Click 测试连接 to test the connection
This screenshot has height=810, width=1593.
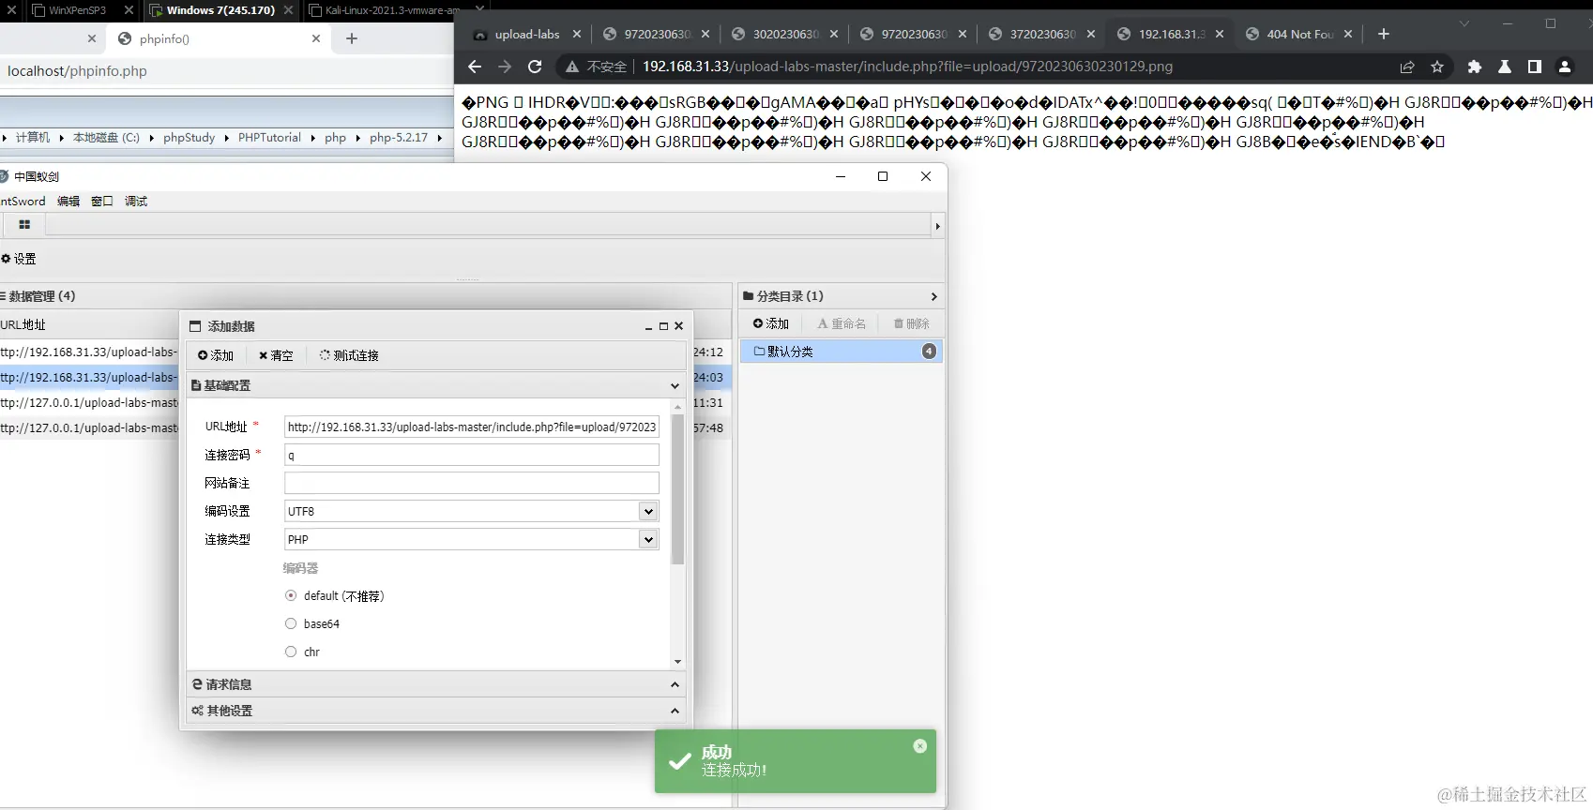pos(349,355)
